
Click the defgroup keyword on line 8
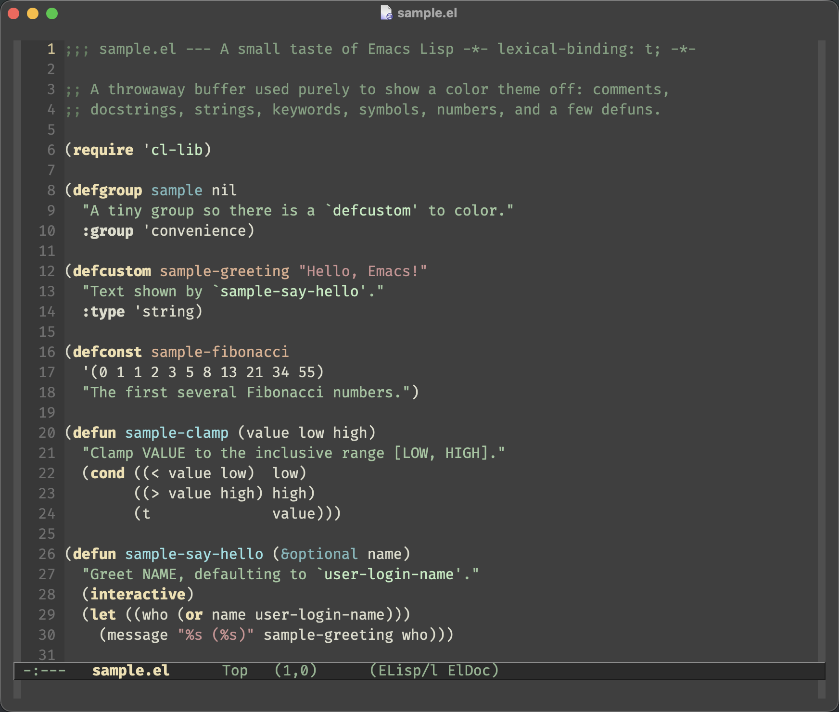tap(108, 191)
